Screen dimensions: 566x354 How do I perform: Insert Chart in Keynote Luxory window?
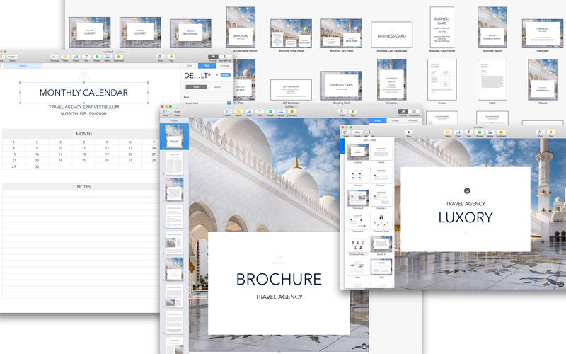pyautogui.click(x=458, y=133)
